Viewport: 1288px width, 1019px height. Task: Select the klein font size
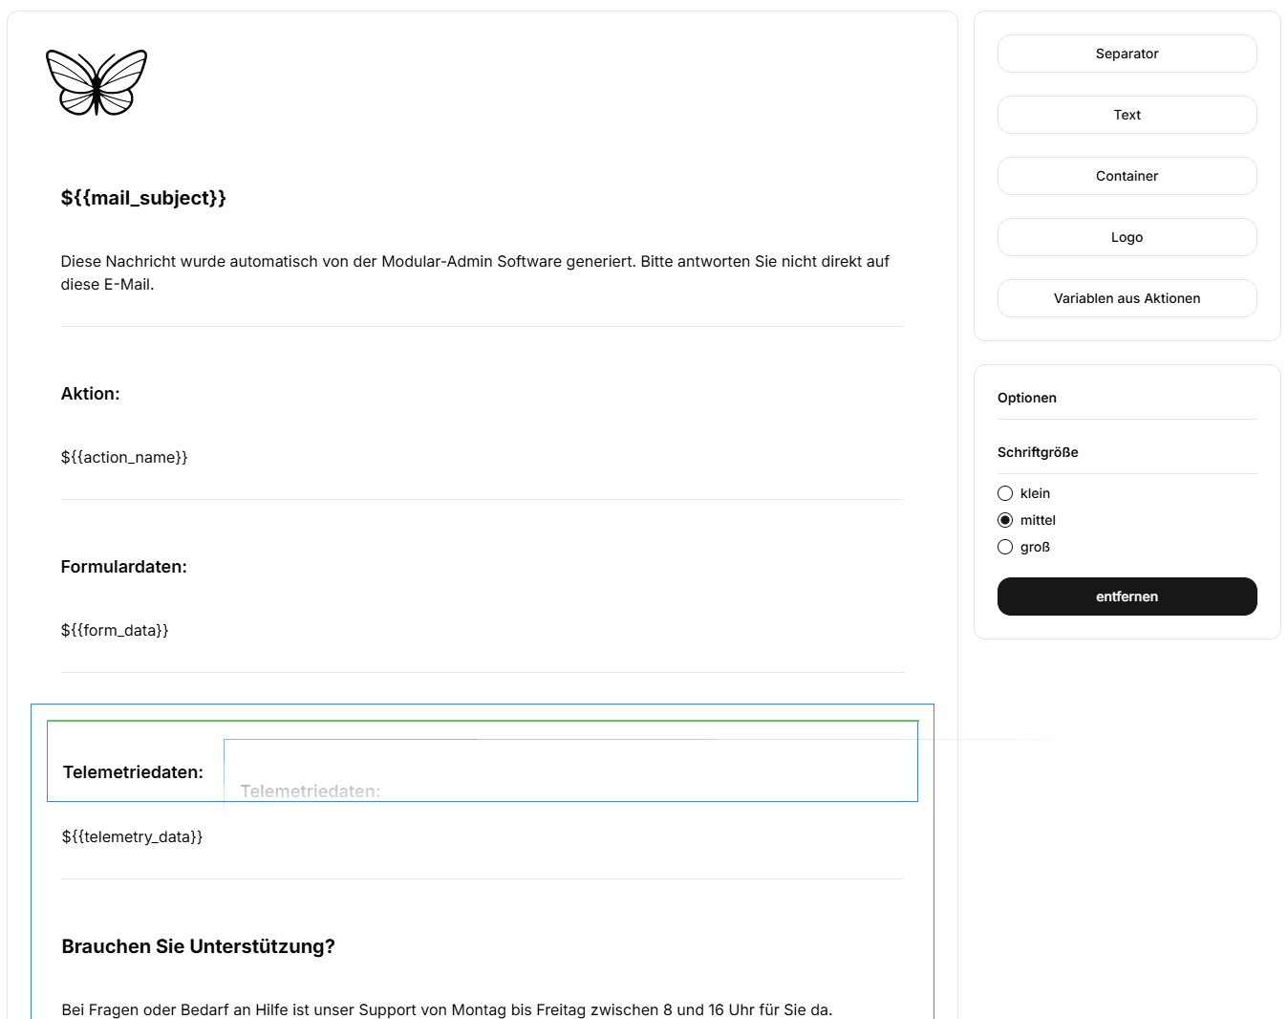(1005, 493)
